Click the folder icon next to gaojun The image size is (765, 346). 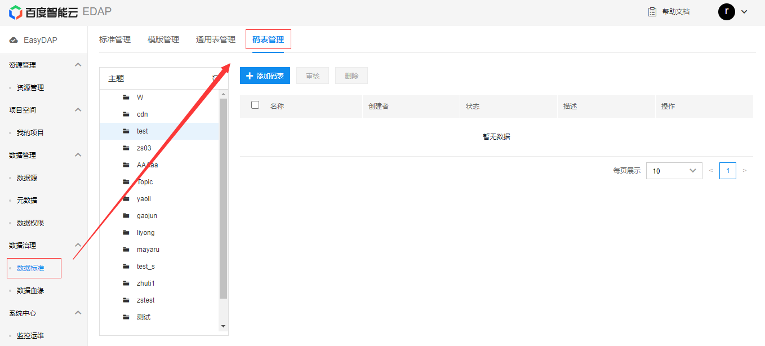[x=126, y=216]
